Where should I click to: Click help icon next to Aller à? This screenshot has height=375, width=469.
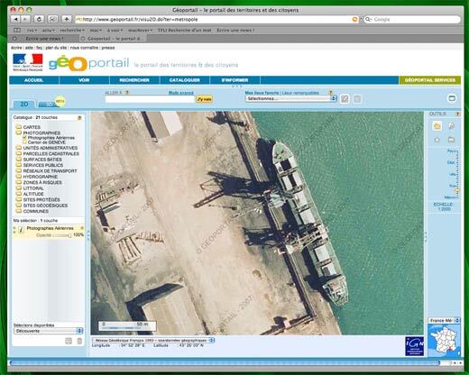[127, 93]
